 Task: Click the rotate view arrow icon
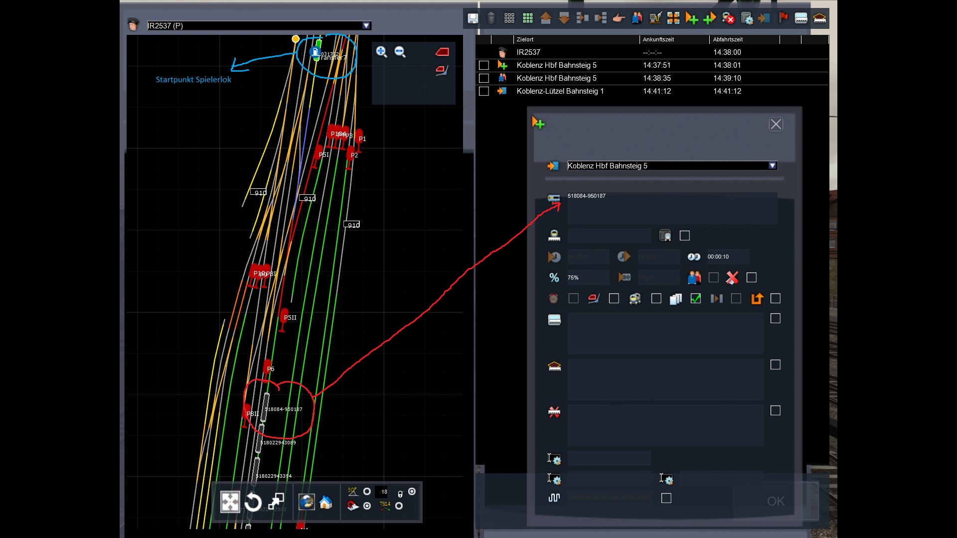(x=253, y=502)
